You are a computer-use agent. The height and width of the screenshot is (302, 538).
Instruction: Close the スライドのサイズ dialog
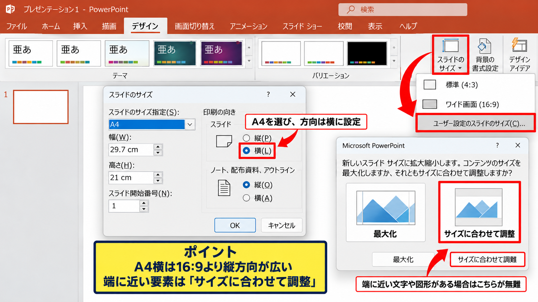click(292, 94)
